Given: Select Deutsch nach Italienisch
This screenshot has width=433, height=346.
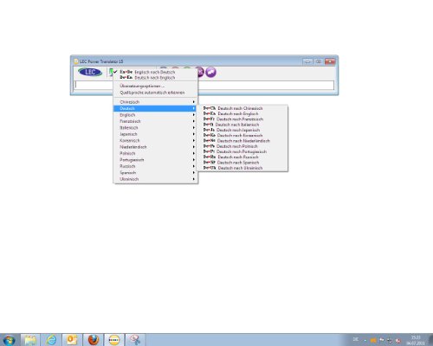Looking at the screenshot, I should click(242, 125).
